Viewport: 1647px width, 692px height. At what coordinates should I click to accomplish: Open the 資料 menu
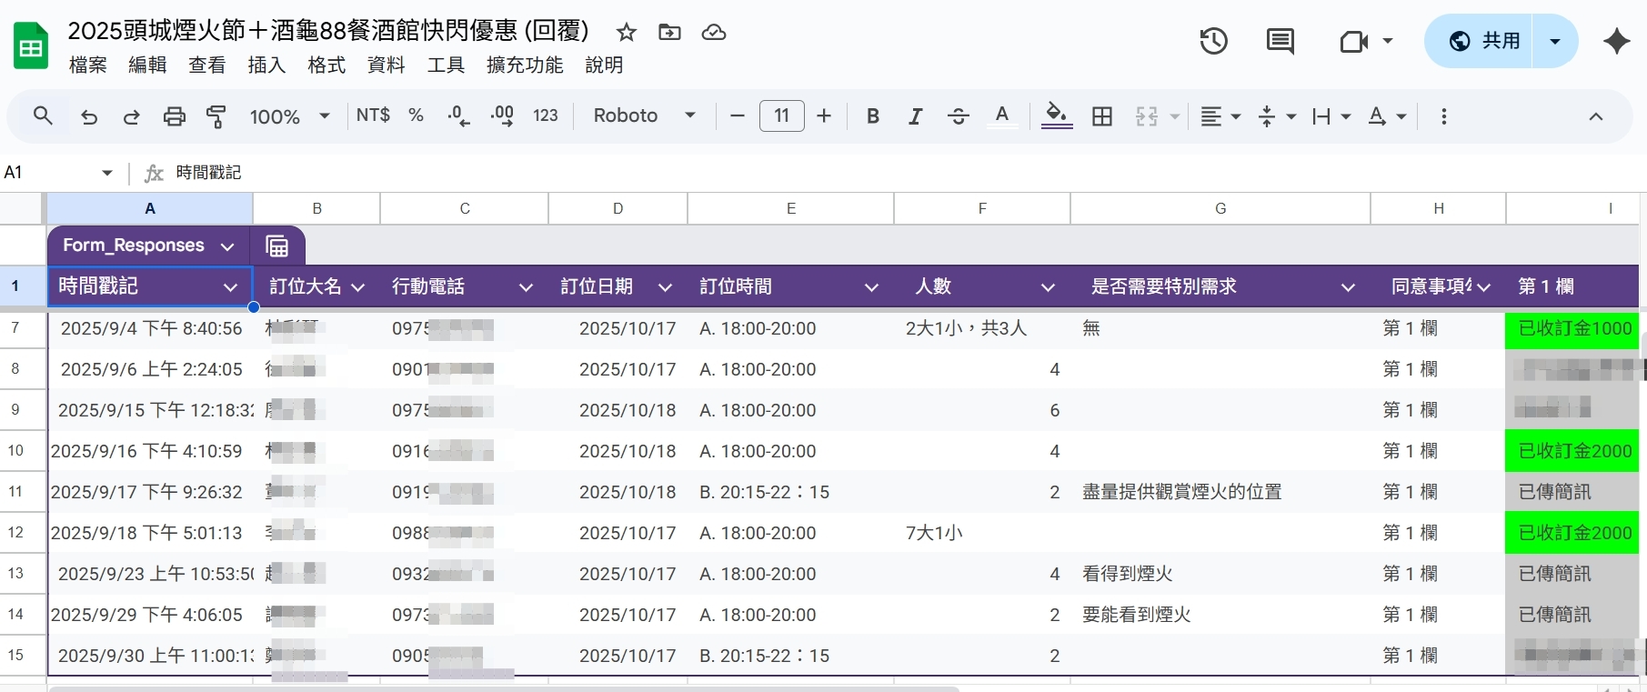pyautogui.click(x=387, y=65)
